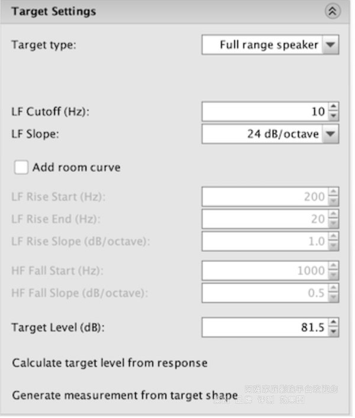355x418 pixels.
Task: Increase HF Fall Start with up arrow
Action: pyautogui.click(x=333, y=267)
